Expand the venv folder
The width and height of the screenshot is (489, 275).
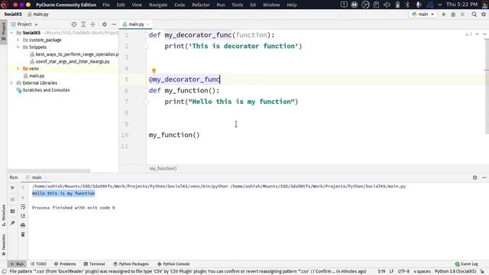[x=18, y=69]
